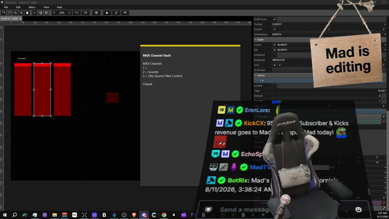
Task: Click the Default value field showing 0
Action: [327, 96]
